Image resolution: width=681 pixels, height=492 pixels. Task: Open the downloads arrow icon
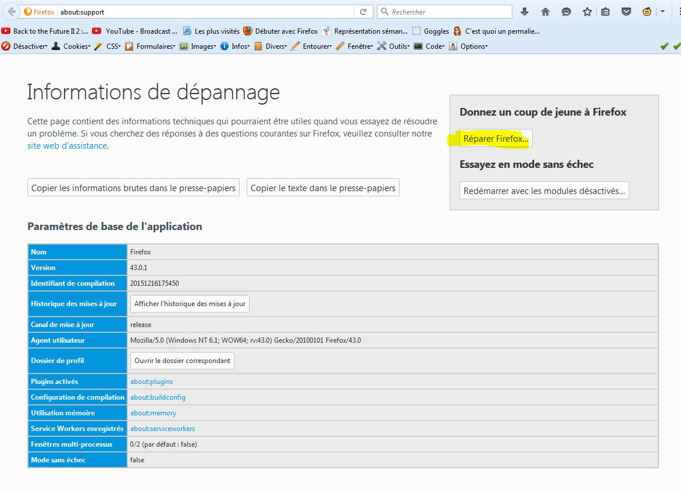(525, 12)
